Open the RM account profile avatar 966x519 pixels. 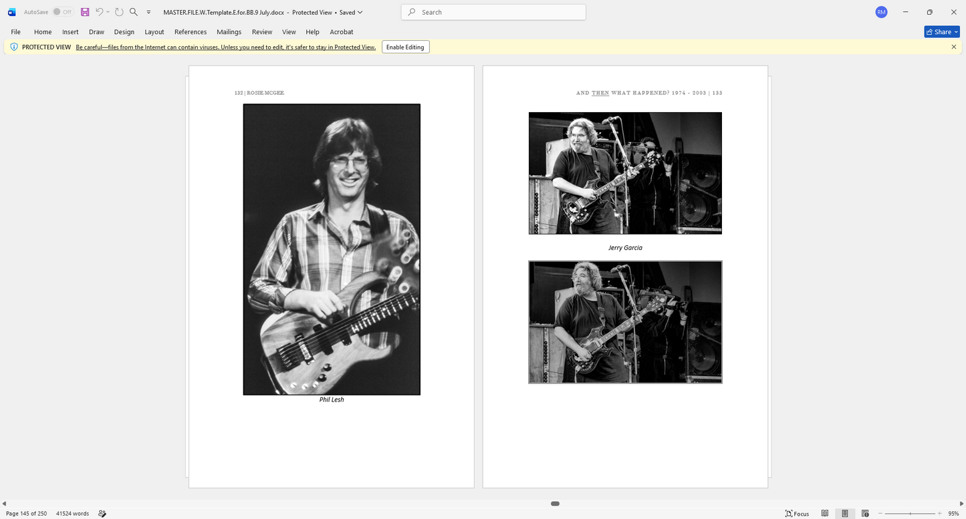tap(881, 12)
